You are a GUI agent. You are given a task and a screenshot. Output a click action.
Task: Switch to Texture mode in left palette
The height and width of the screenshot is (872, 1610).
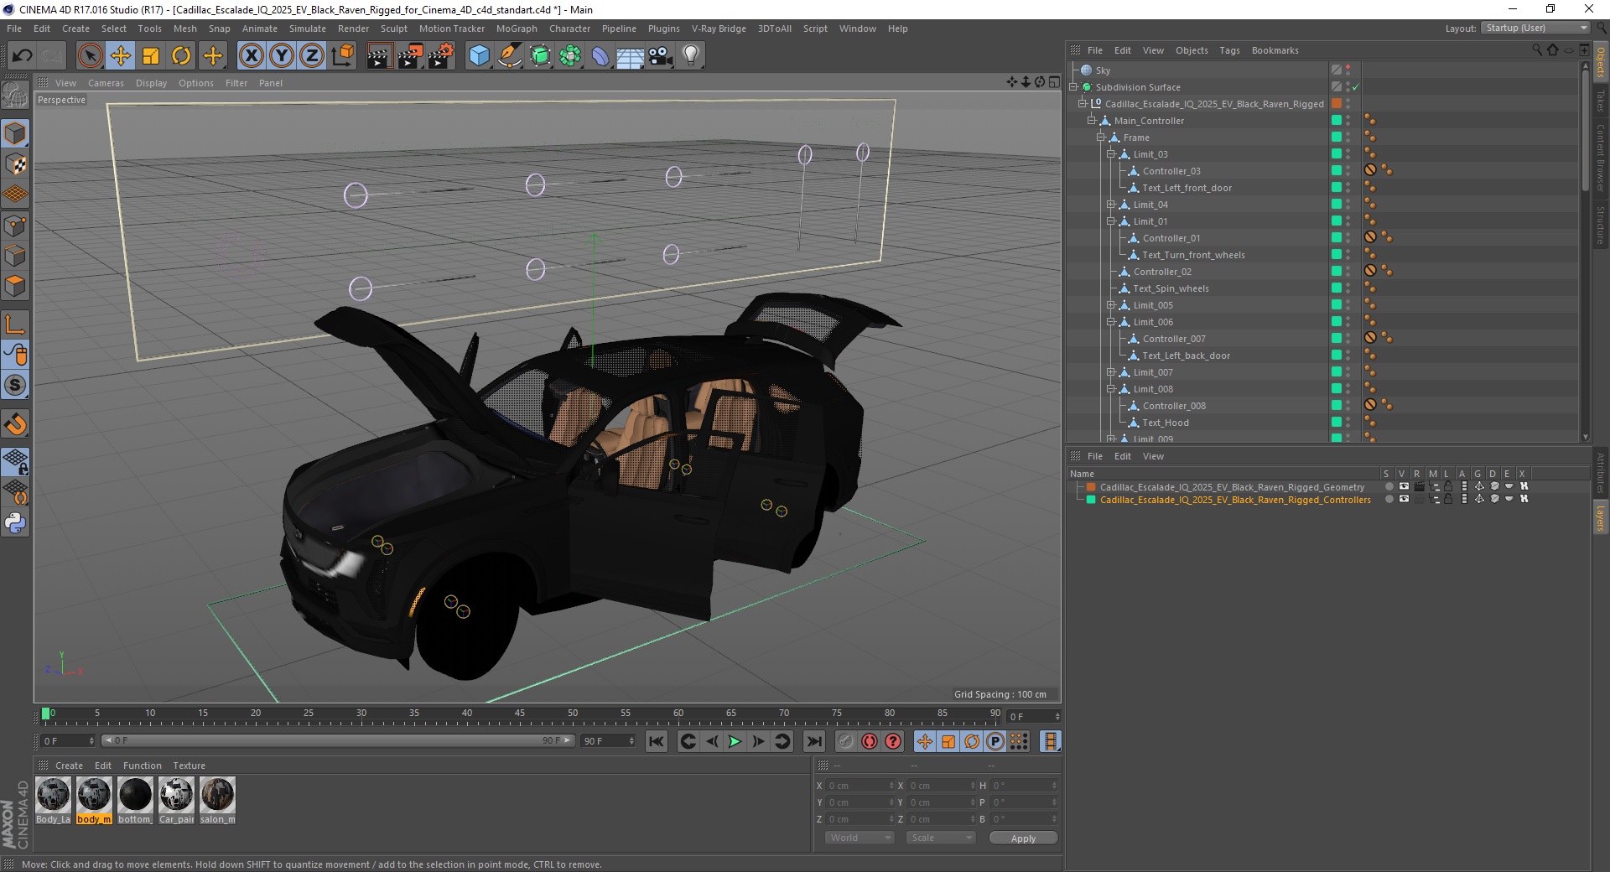[x=15, y=164]
